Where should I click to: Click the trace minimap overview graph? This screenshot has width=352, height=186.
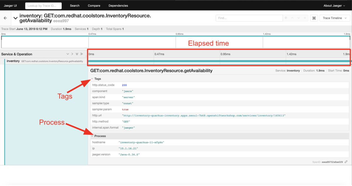pos(176,42)
